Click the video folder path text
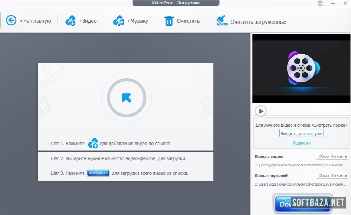Image resolution: width=351 pixels, height=215 pixels. point(301,165)
